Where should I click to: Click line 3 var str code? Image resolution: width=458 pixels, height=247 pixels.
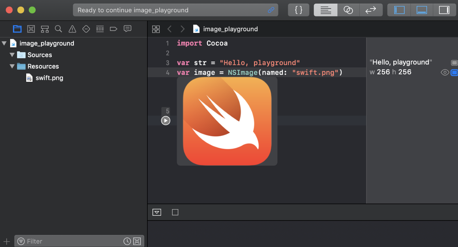point(238,63)
